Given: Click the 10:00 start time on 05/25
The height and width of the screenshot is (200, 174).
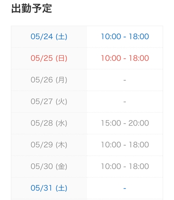Looking at the screenshot, I should [111, 58].
